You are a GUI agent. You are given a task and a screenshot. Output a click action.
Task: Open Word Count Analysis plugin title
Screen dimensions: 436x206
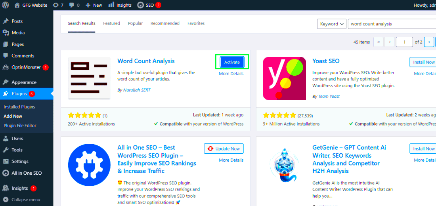click(x=146, y=61)
